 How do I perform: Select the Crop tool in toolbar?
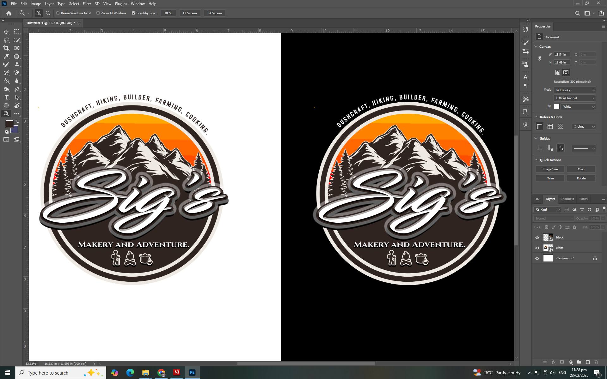[x=6, y=48]
